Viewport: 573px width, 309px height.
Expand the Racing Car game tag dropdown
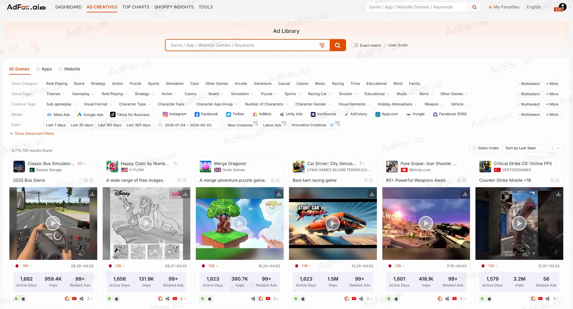tap(319, 94)
